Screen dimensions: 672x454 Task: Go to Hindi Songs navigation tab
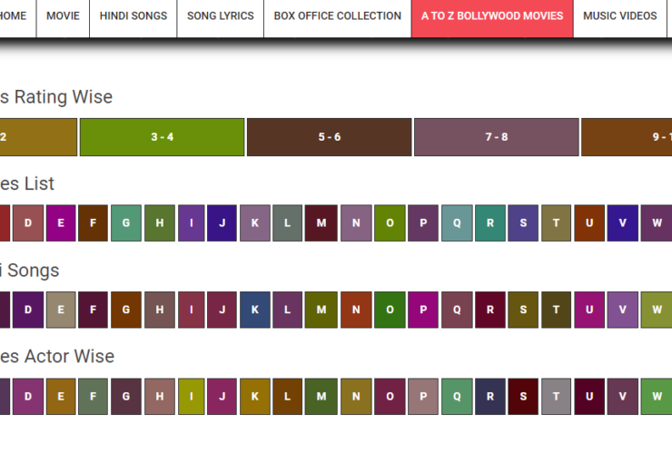click(x=133, y=16)
